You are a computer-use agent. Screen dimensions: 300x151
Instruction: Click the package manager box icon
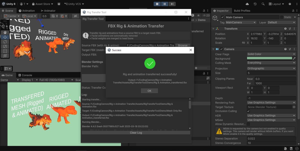point(59,4)
